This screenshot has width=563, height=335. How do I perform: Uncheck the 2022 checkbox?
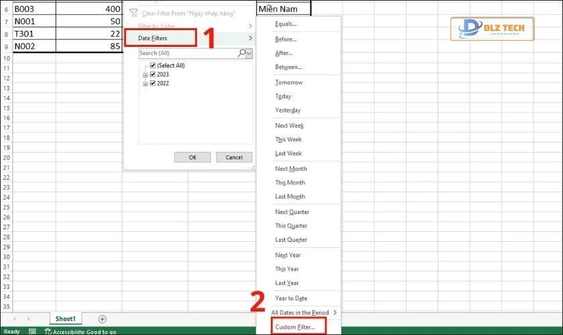[x=153, y=83]
